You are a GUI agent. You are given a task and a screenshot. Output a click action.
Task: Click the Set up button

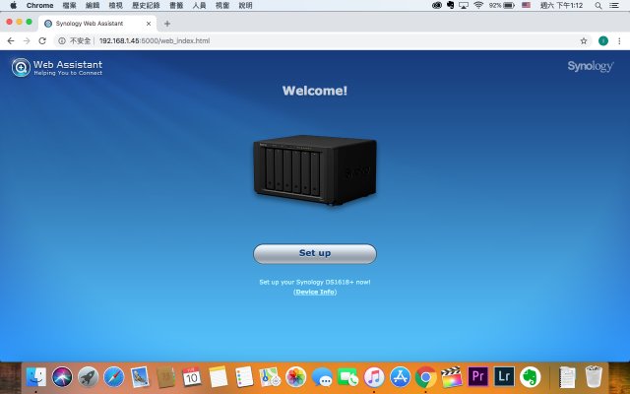click(315, 254)
